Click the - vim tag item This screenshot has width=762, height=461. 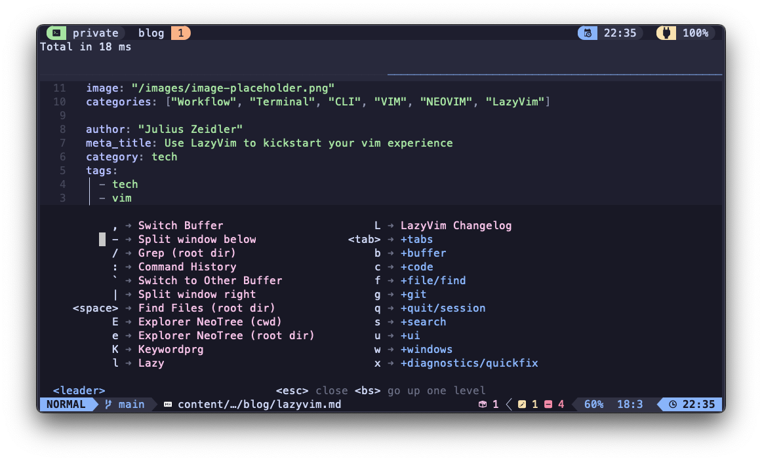pyautogui.click(x=115, y=198)
